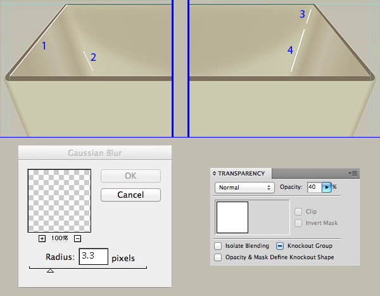
Task: Toggle the Invert Mask checkbox
Action: (x=298, y=223)
